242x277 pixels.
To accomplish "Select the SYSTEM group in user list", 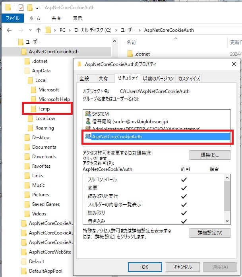I will tap(100, 114).
